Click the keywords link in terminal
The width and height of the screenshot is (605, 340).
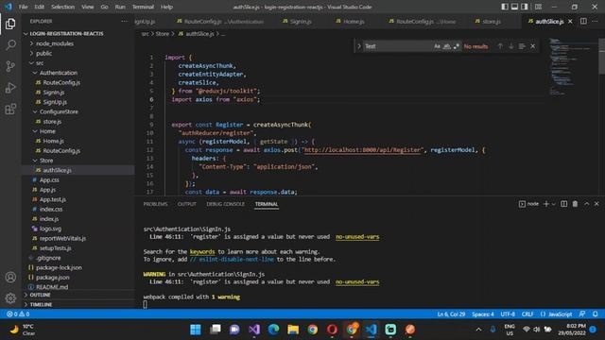202,252
